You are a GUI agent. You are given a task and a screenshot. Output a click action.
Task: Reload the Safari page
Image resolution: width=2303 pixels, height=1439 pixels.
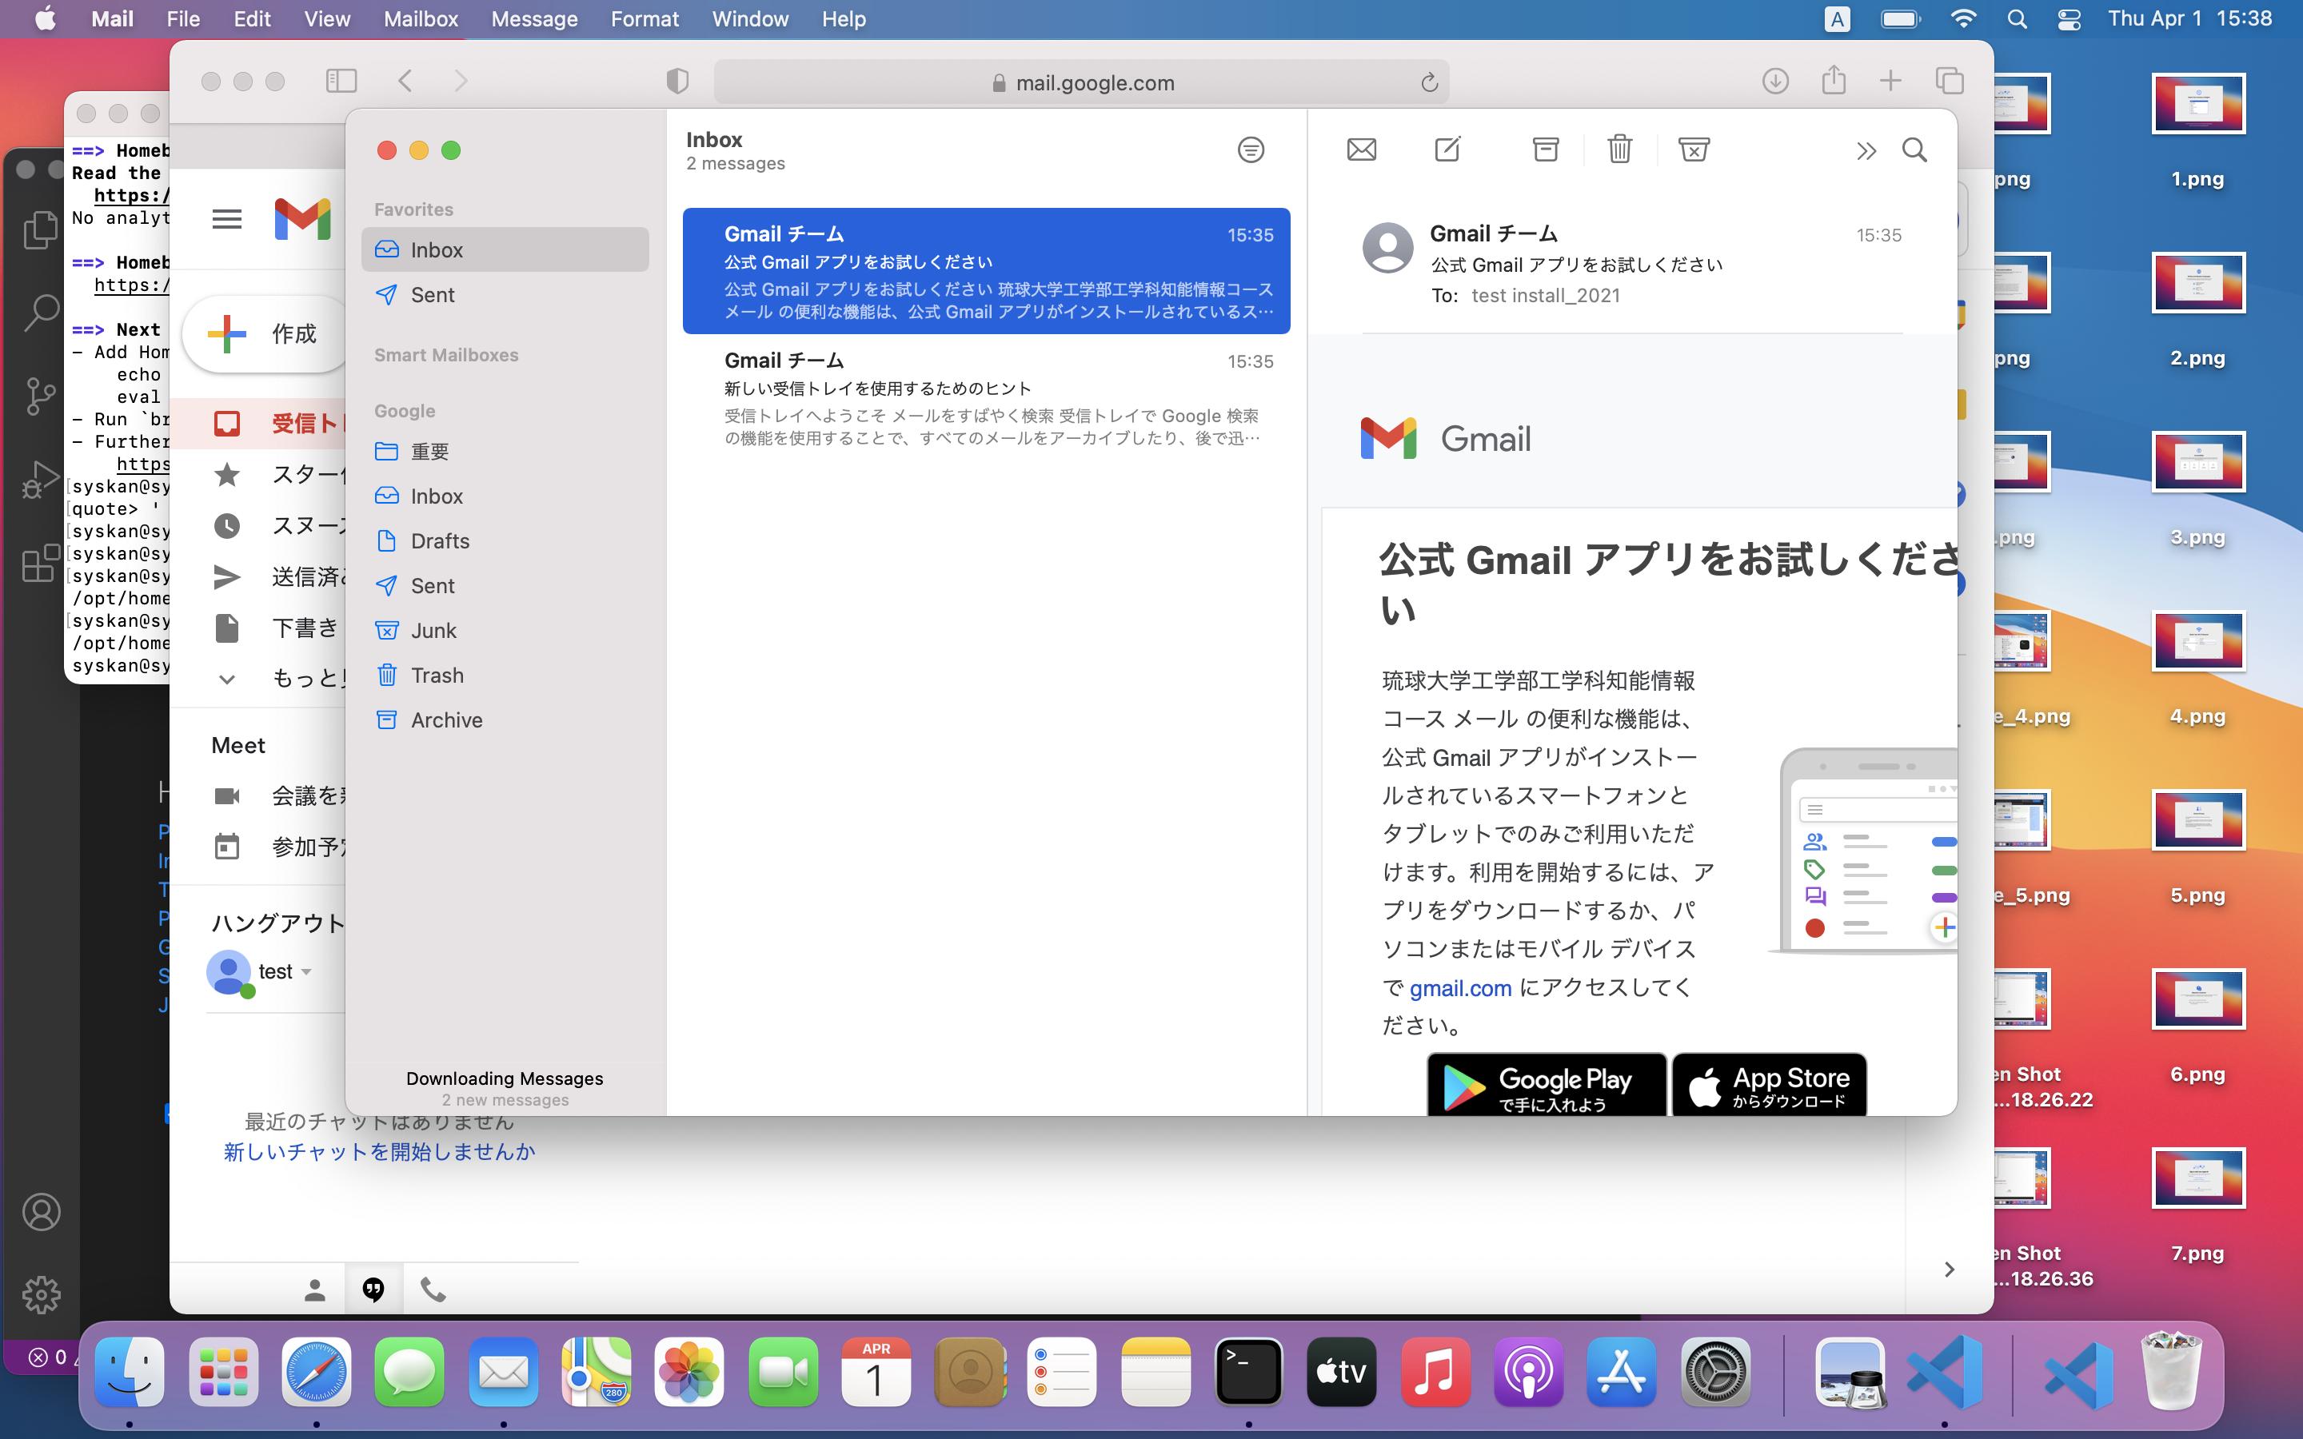[1428, 83]
